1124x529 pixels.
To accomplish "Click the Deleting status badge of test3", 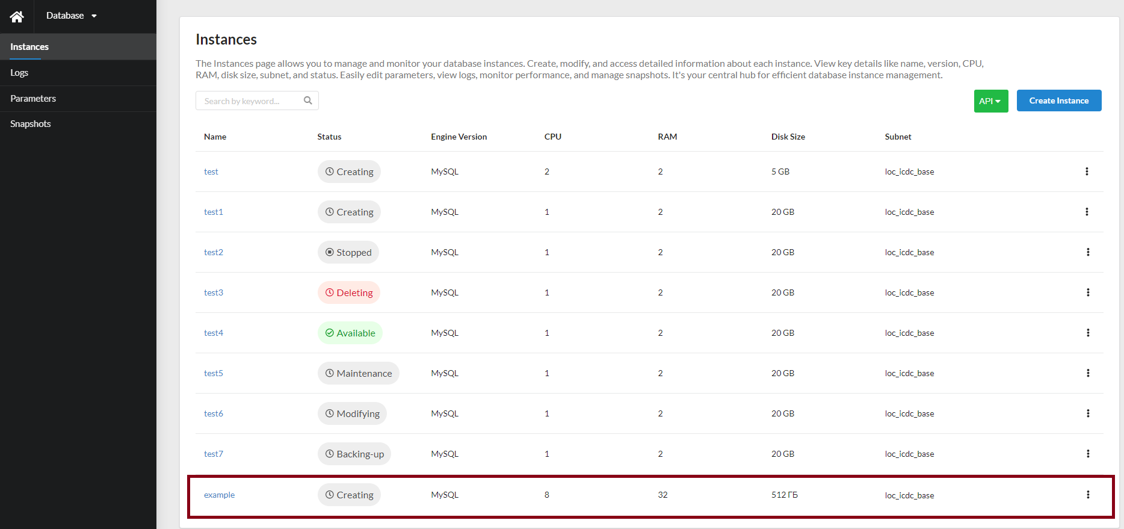I will [x=348, y=292].
